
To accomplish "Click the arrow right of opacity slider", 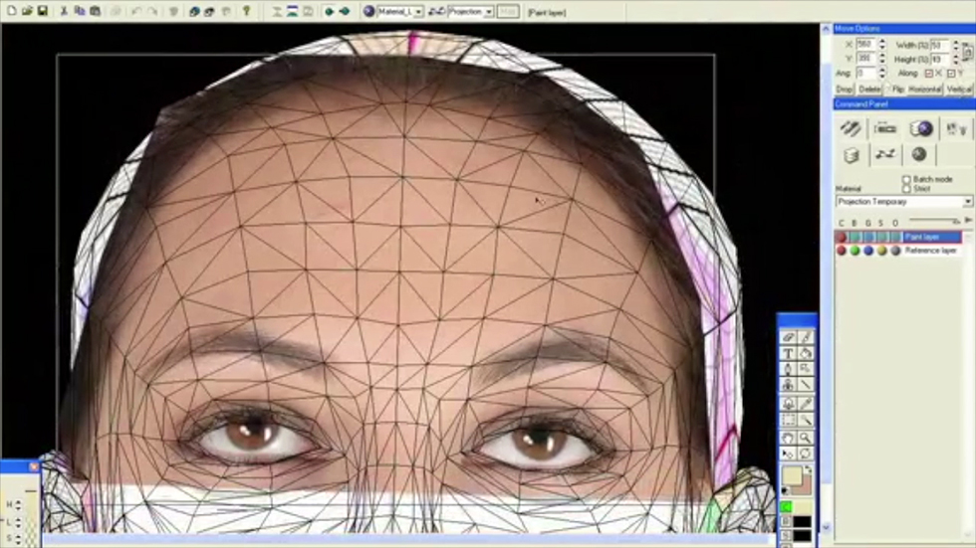I will point(968,220).
